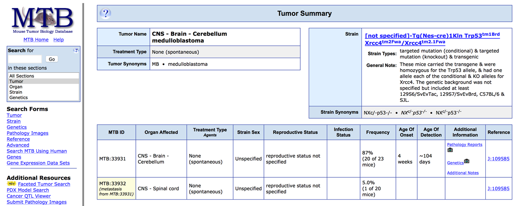Viewport: 519px width, 206px height.
Task: View Additional Notes for MTB:33931
Action: click(x=463, y=173)
